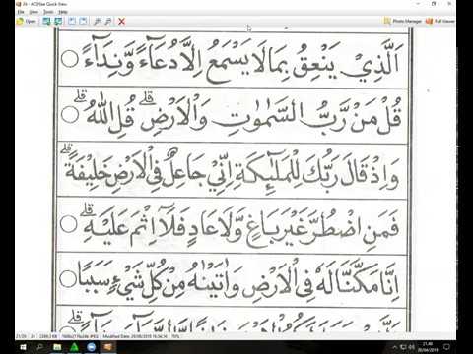Rotate the image left

pos(72,22)
